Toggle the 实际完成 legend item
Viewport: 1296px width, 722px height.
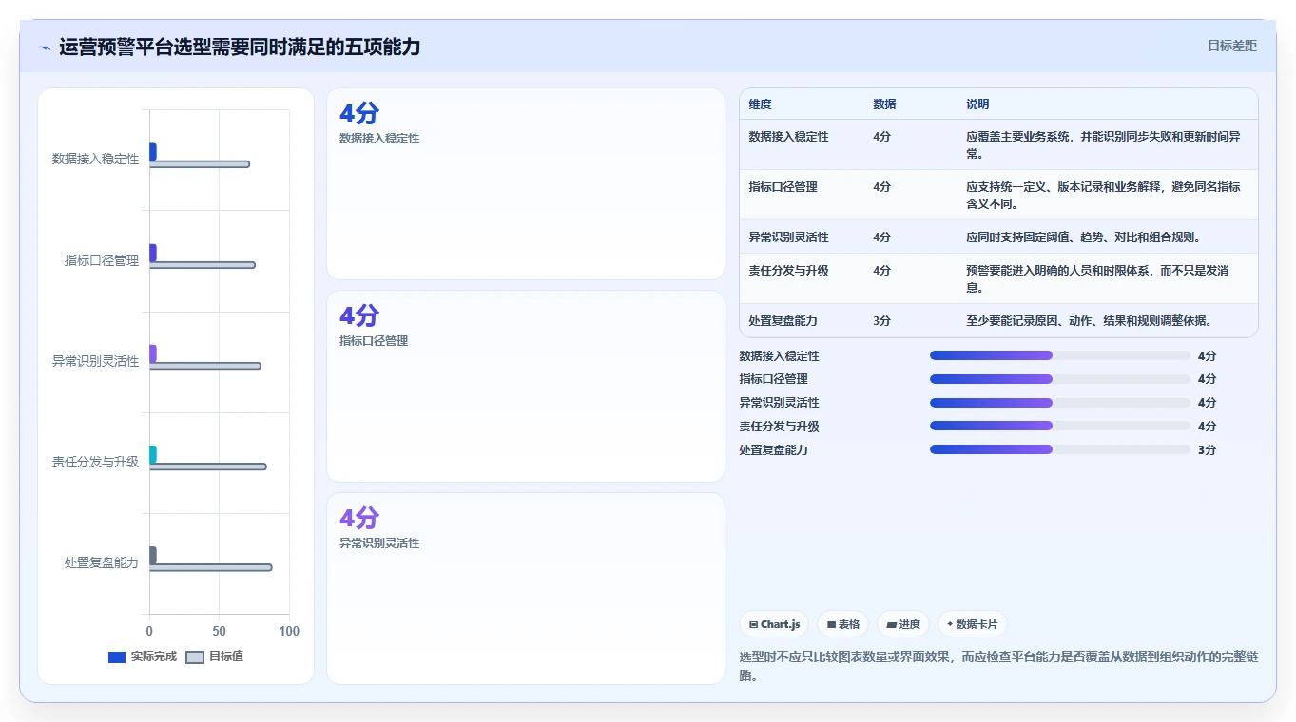[143, 656]
